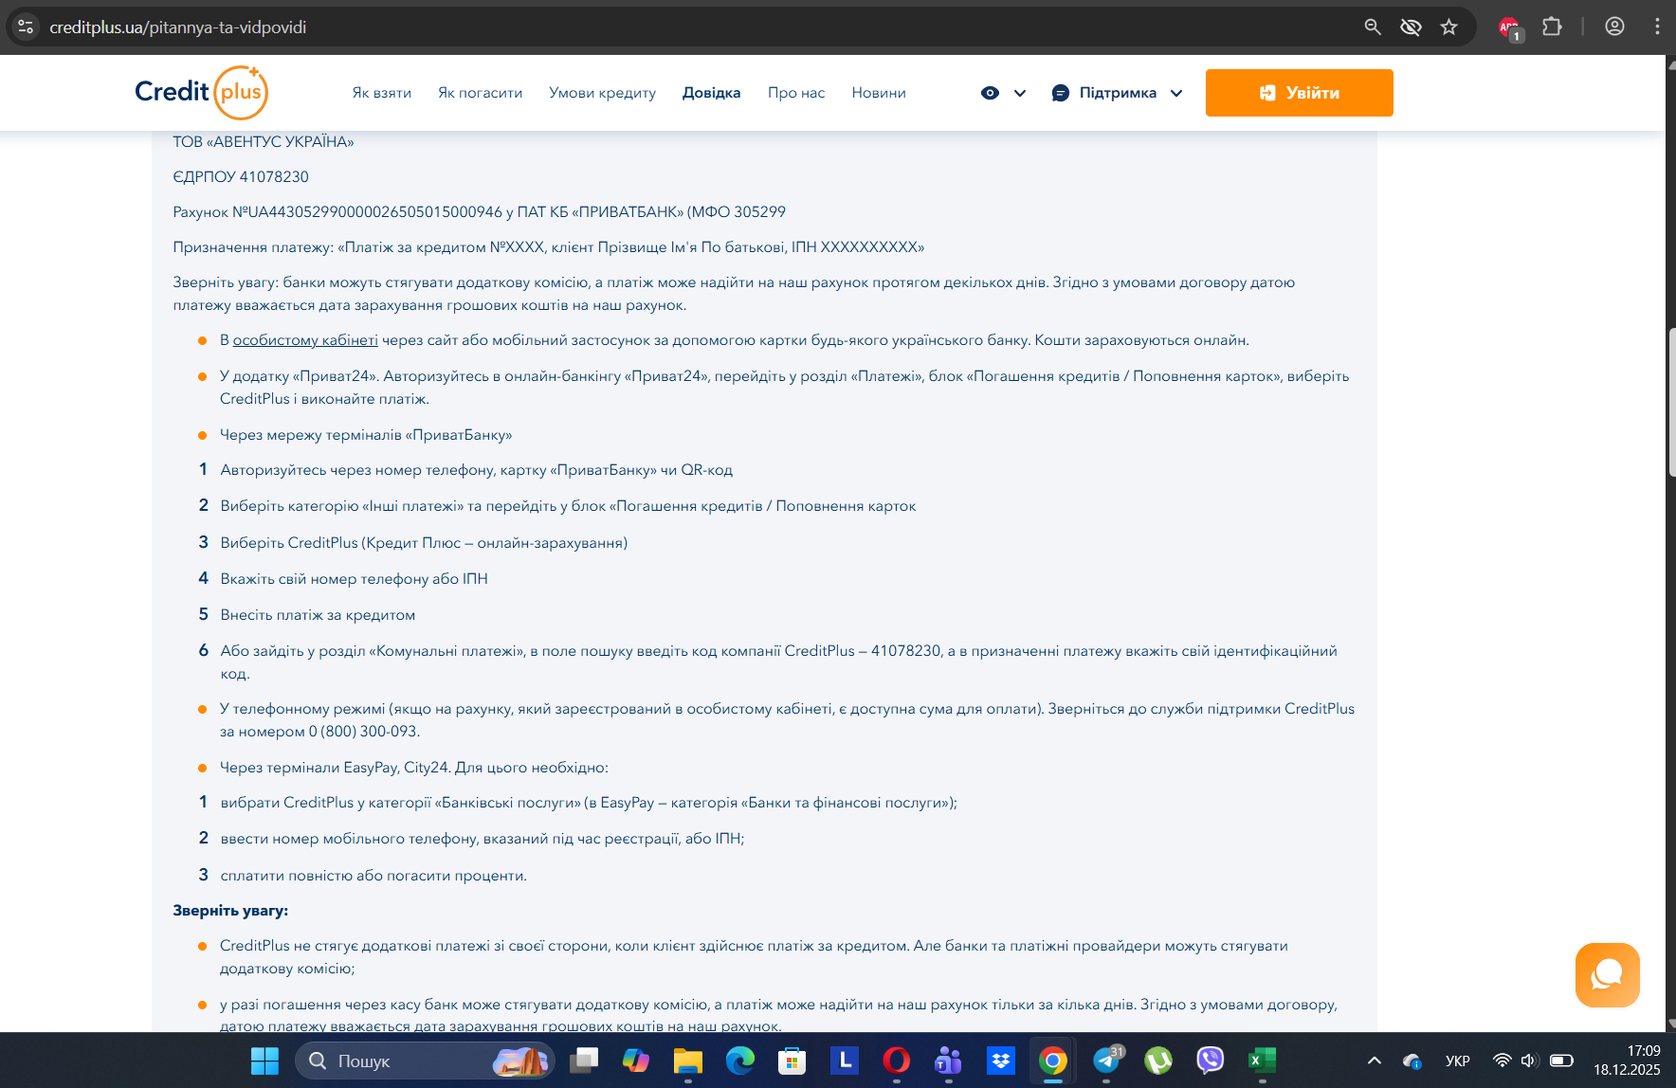Expand the chevron next to the eye icon
1676x1088 pixels.
coord(1020,93)
